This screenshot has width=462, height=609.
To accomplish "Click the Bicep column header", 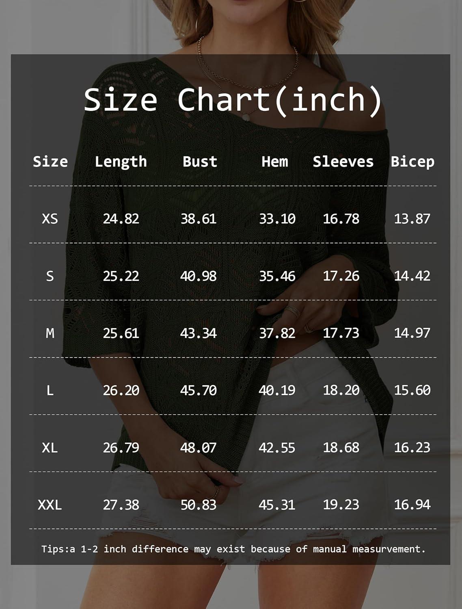I will [412, 162].
